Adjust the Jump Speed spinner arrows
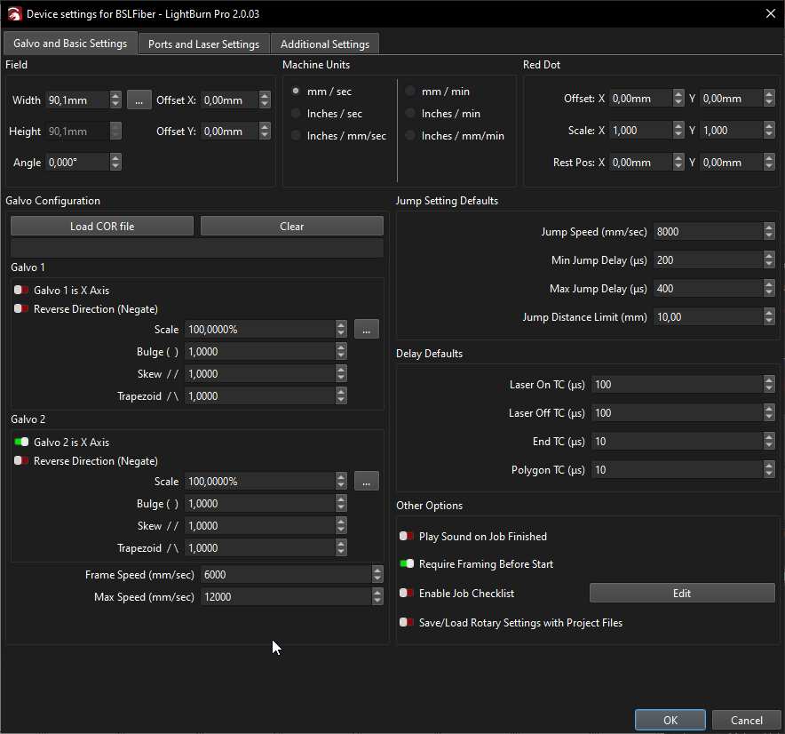The width and height of the screenshot is (785, 734). tap(768, 232)
